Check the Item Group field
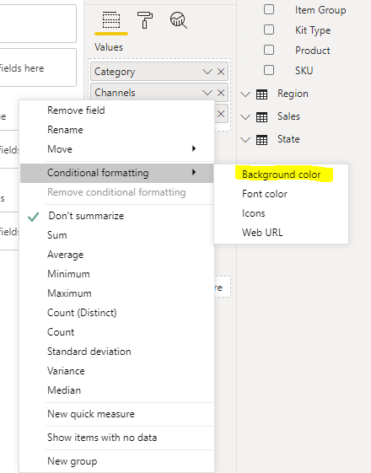 tap(269, 9)
